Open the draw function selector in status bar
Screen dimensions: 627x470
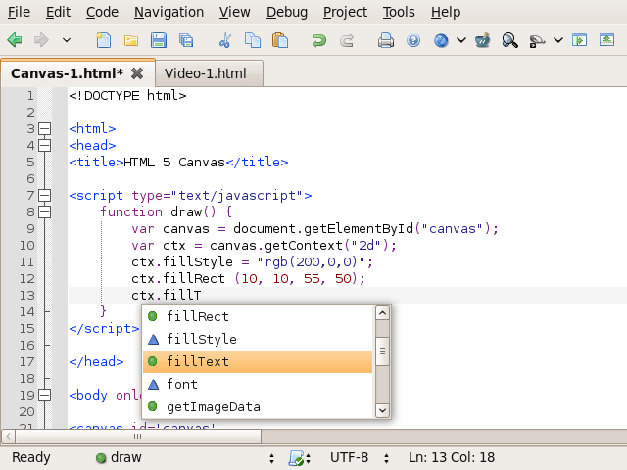[x=184, y=457]
